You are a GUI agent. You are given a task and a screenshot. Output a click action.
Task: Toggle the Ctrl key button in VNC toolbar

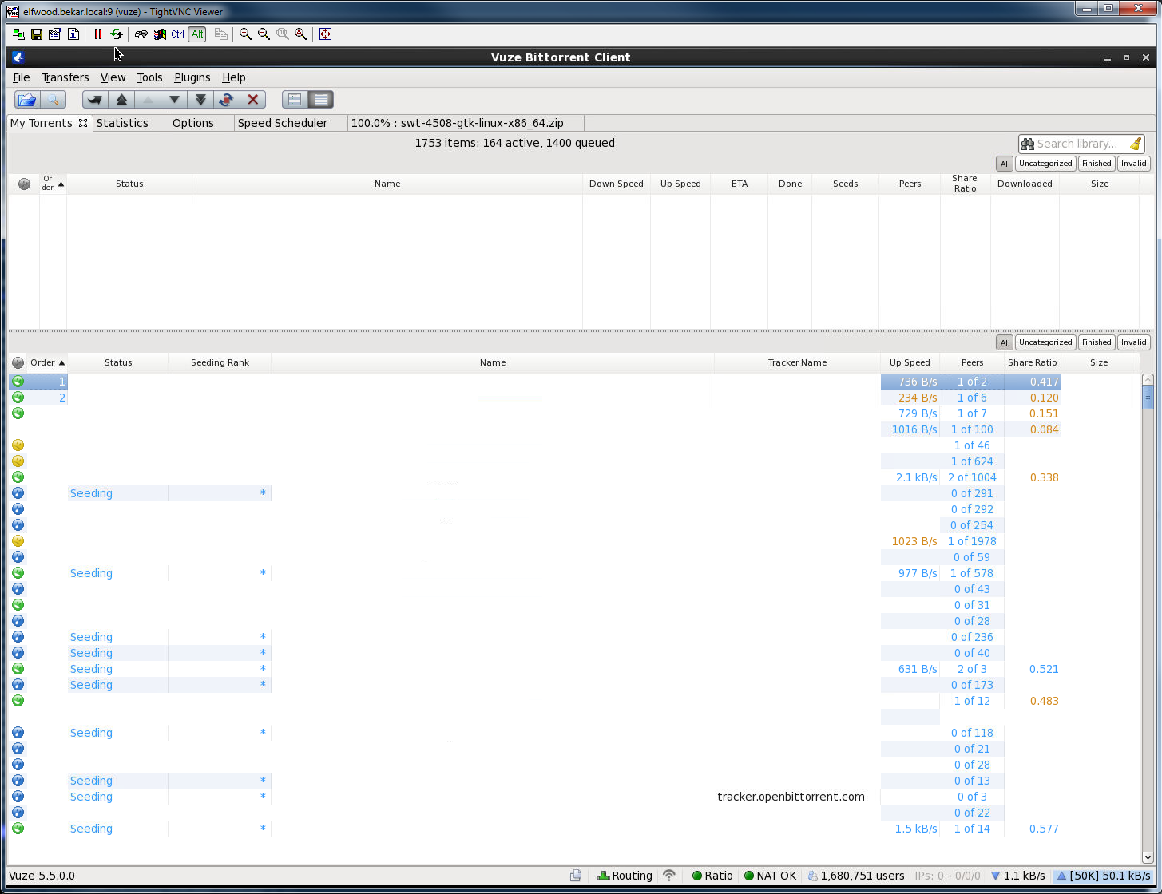pos(178,34)
